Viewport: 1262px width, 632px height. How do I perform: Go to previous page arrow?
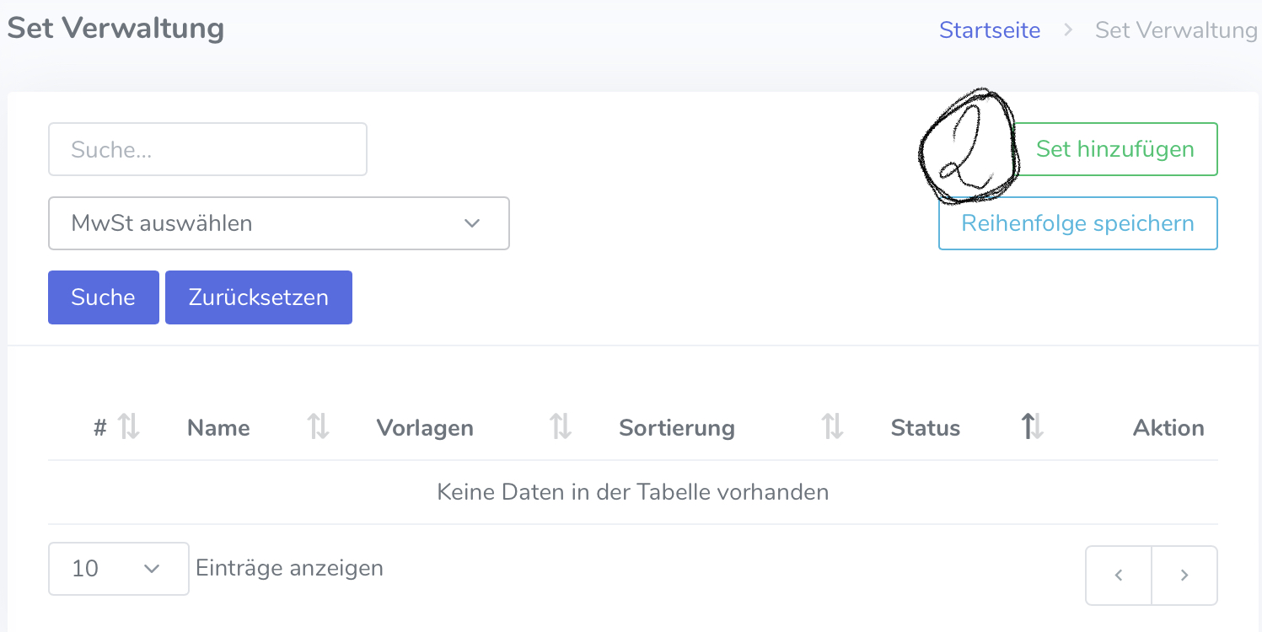[x=1118, y=576]
